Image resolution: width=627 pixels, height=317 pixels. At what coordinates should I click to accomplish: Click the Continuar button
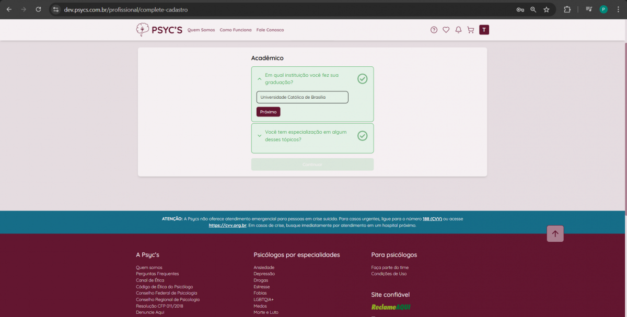point(312,165)
